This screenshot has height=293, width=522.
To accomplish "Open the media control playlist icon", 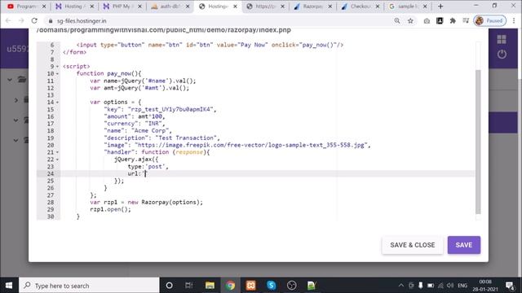I will (466, 20).
